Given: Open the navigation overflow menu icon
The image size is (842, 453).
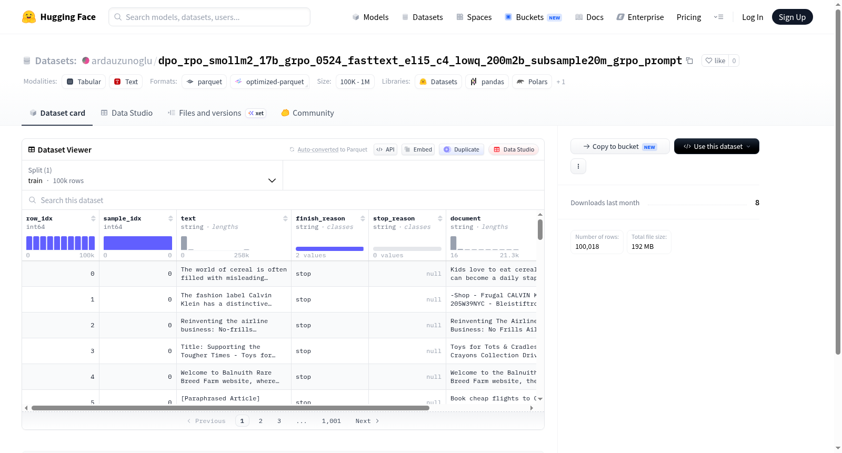Looking at the screenshot, I should [x=718, y=17].
